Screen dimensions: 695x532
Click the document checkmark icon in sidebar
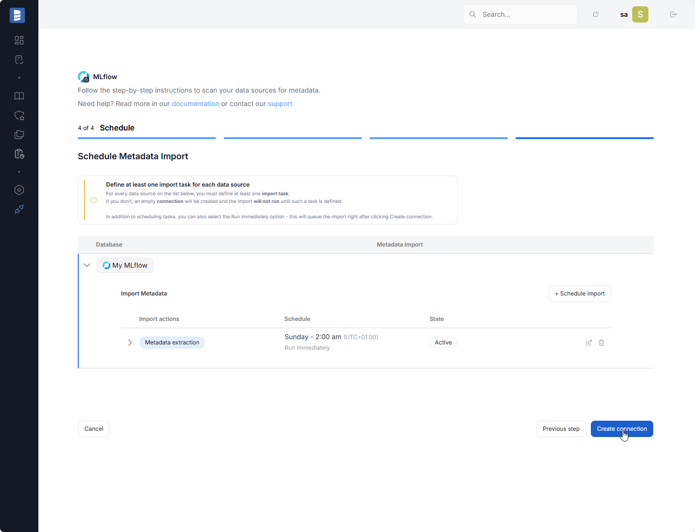19,59
